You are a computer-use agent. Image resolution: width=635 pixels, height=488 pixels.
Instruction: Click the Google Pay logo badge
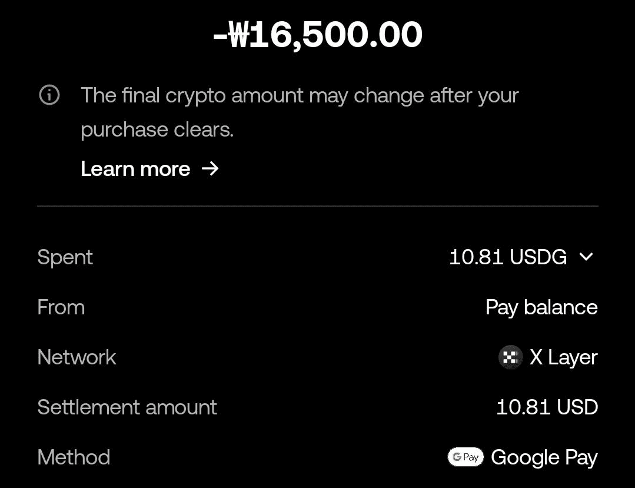pyautogui.click(x=466, y=457)
